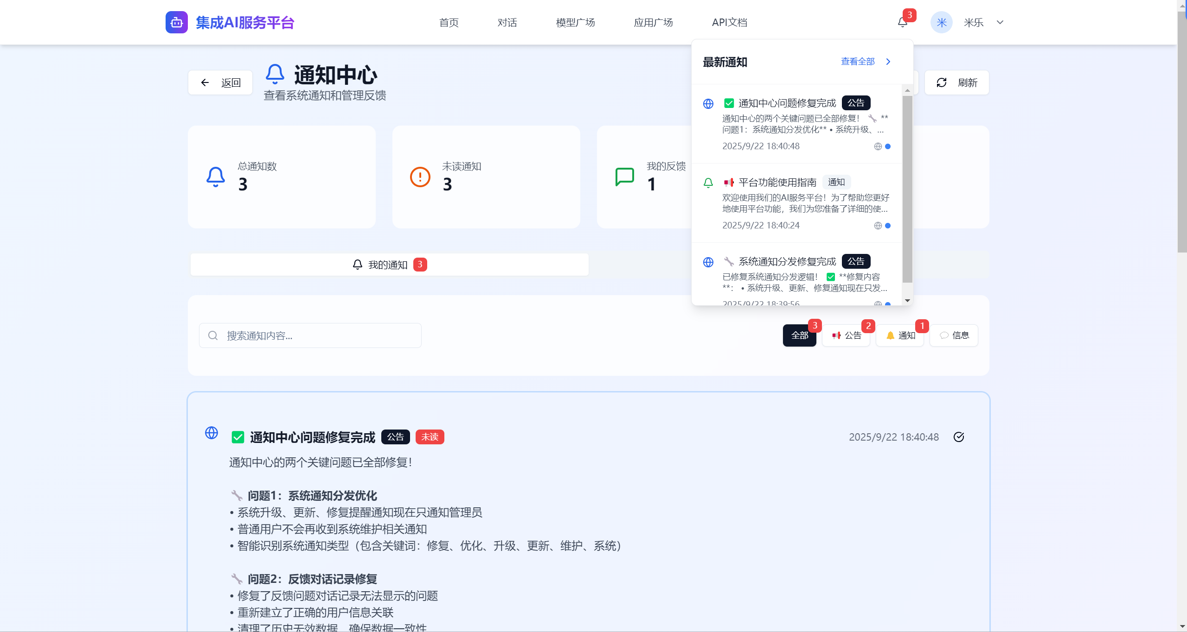The image size is (1187, 632).
Task: Go to 首页 nav item
Action: (449, 22)
